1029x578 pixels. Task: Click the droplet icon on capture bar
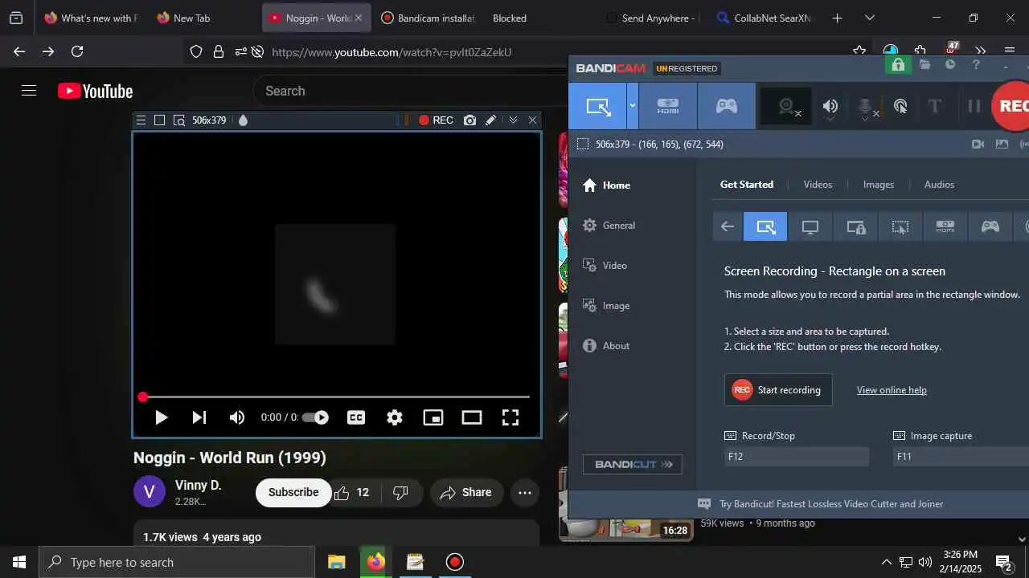coord(243,120)
